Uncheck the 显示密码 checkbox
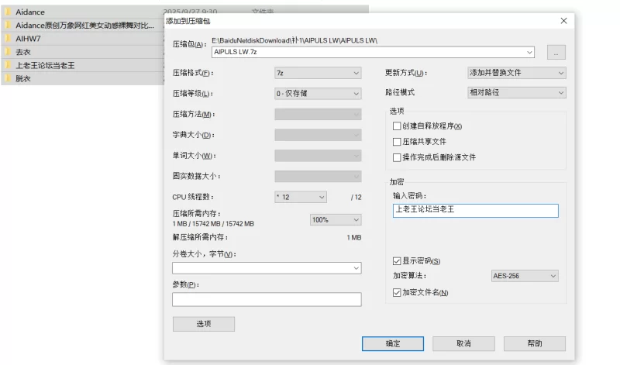Screen dimensions: 620x365 click(398, 261)
